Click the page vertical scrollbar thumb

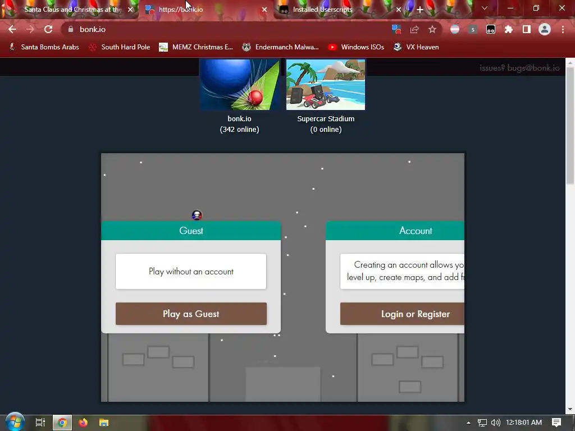[571, 125]
